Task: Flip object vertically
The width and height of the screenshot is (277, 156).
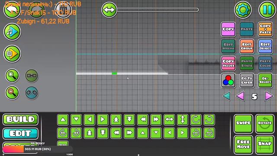Action: (183, 120)
